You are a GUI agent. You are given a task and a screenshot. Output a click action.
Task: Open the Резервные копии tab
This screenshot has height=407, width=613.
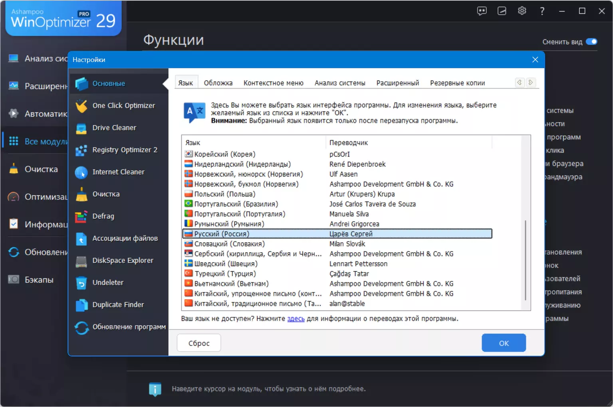[457, 83]
